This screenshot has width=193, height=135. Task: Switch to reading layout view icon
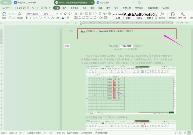pyautogui.click(x=181, y=133)
